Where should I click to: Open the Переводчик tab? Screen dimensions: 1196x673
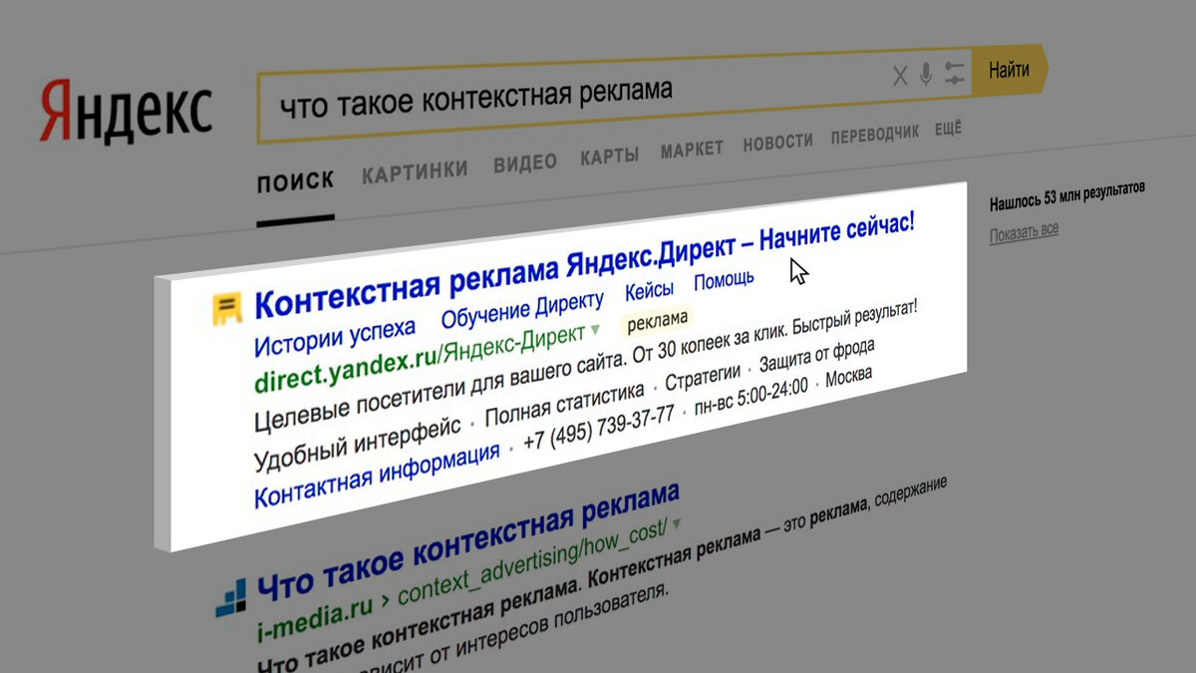pyautogui.click(x=875, y=135)
